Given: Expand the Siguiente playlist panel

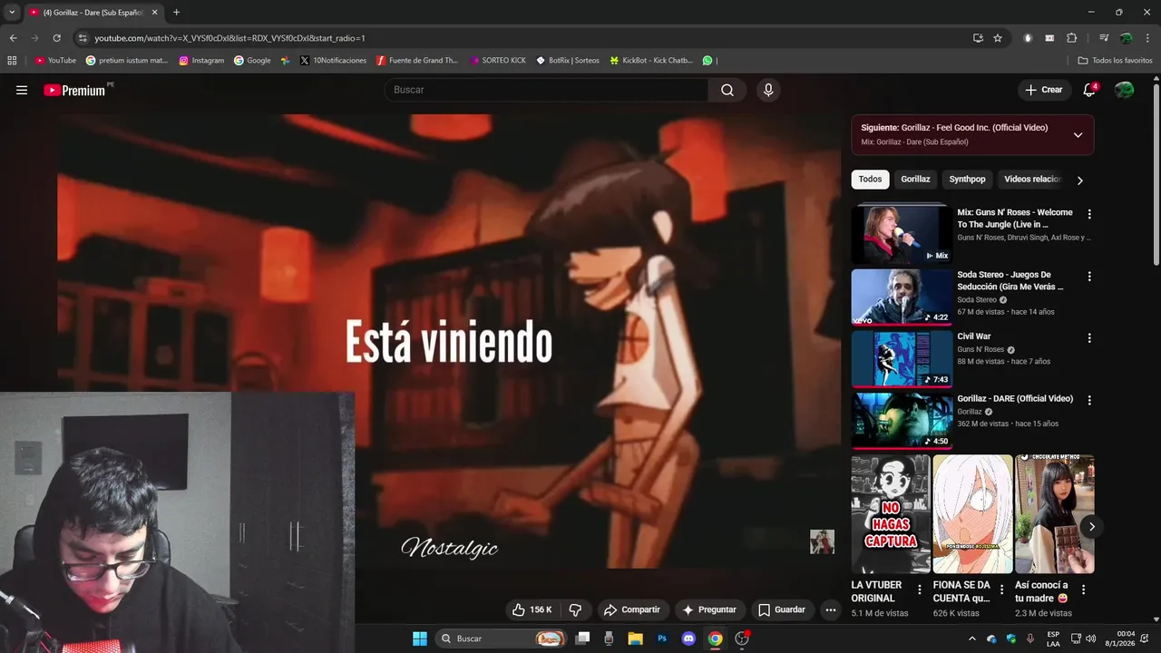Looking at the screenshot, I should 1078,134.
